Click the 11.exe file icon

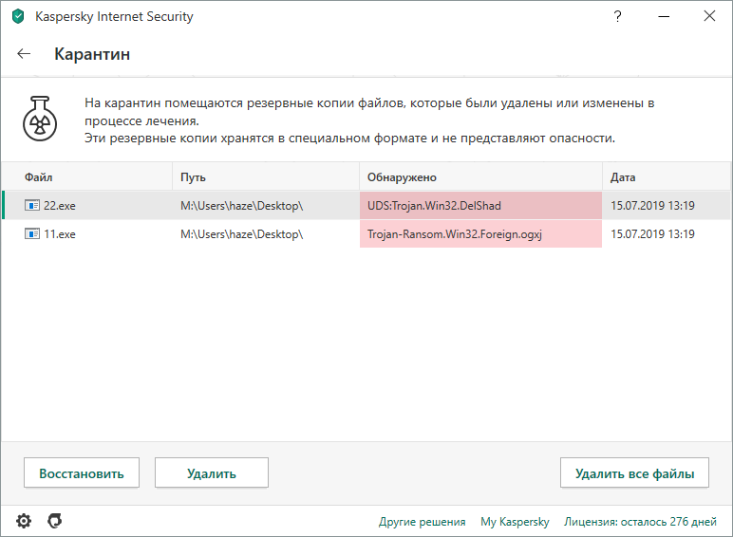(x=32, y=234)
